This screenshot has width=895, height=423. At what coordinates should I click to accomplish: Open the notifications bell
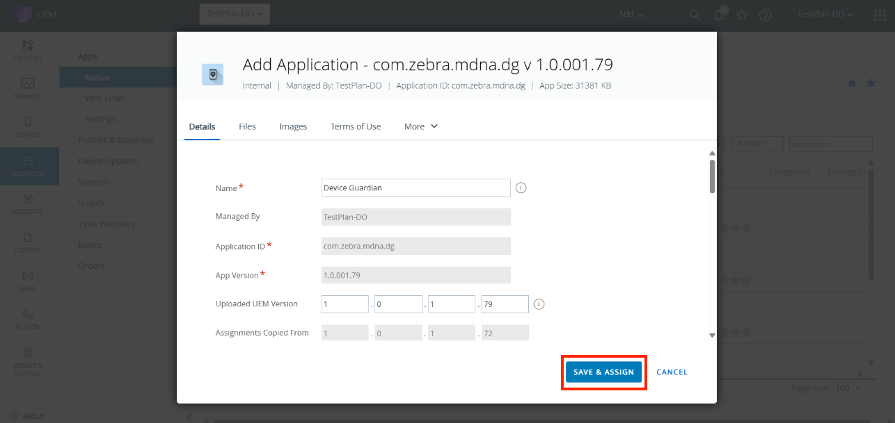coord(719,15)
